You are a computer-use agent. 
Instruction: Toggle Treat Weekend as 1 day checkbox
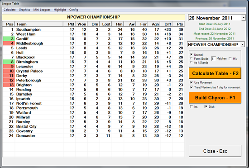192,87
